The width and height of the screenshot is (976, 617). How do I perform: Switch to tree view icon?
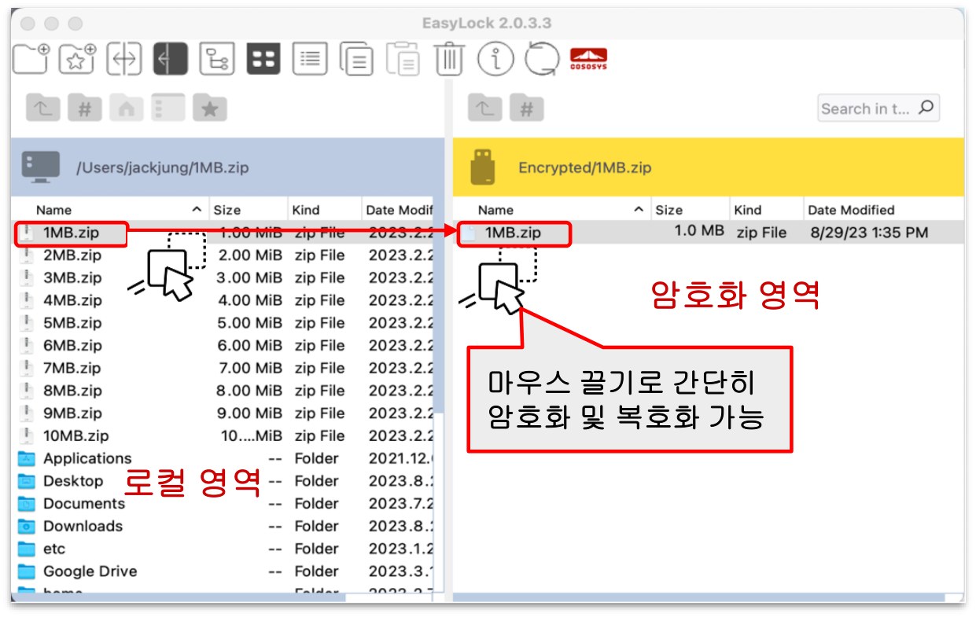[x=217, y=59]
